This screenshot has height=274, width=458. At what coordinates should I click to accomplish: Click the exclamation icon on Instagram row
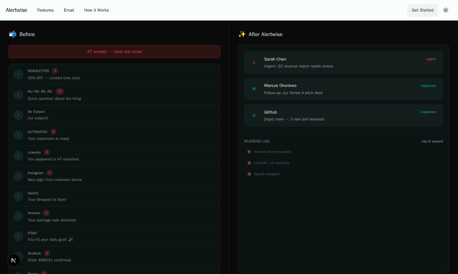tap(18, 176)
